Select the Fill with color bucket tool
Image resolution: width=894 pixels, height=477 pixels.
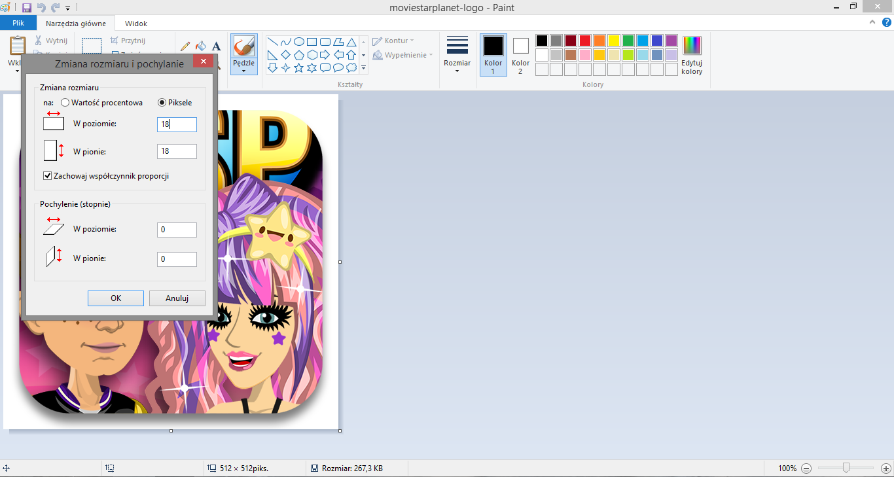(201, 46)
